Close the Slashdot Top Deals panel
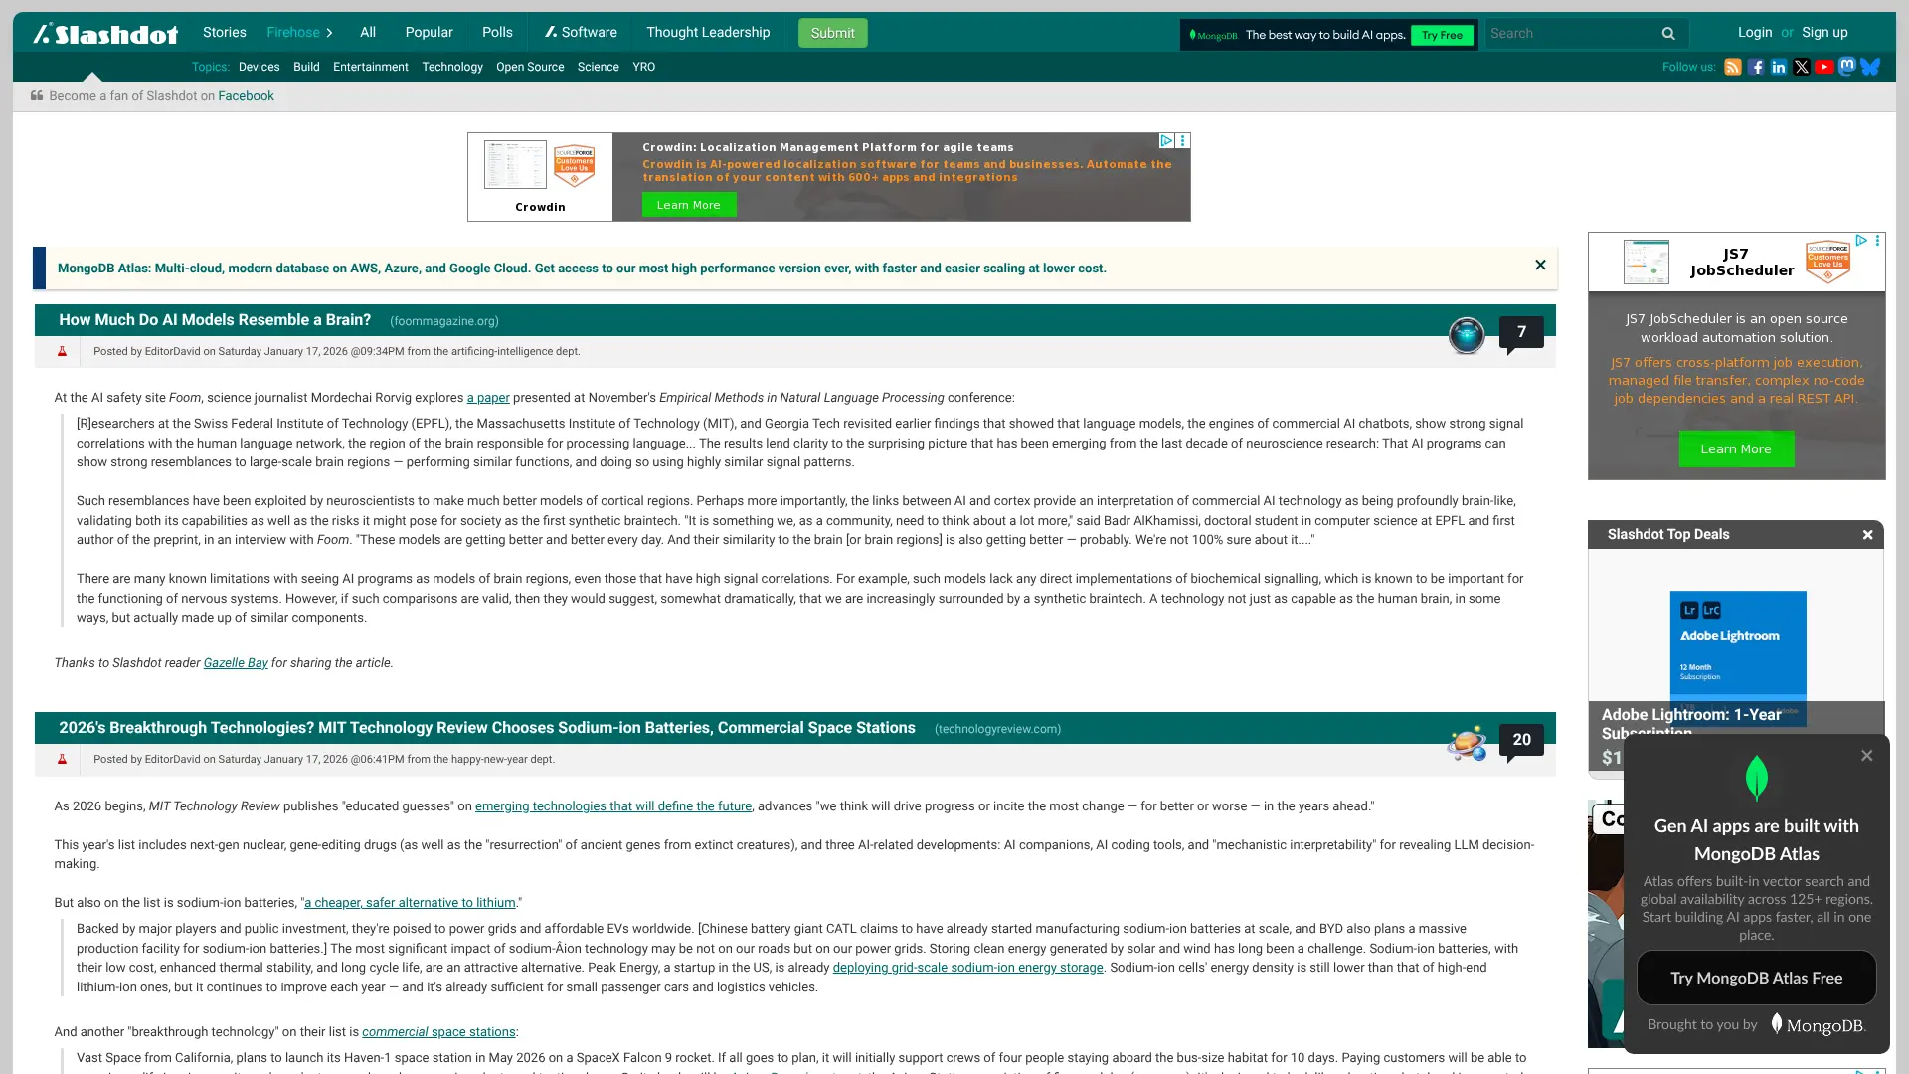Image resolution: width=1909 pixels, height=1074 pixels. (1867, 535)
